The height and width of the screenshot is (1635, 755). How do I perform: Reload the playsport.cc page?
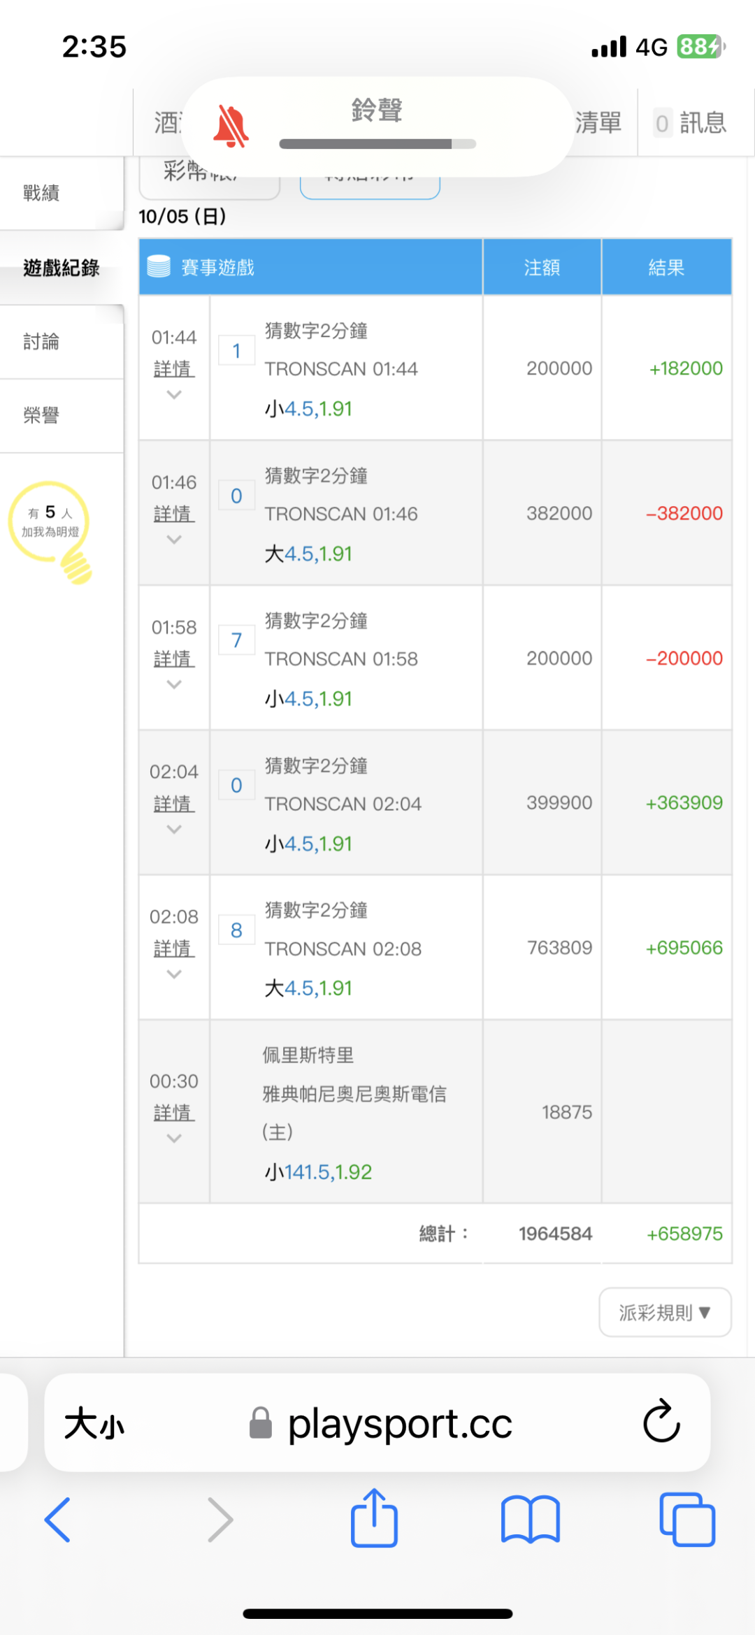[661, 1421]
